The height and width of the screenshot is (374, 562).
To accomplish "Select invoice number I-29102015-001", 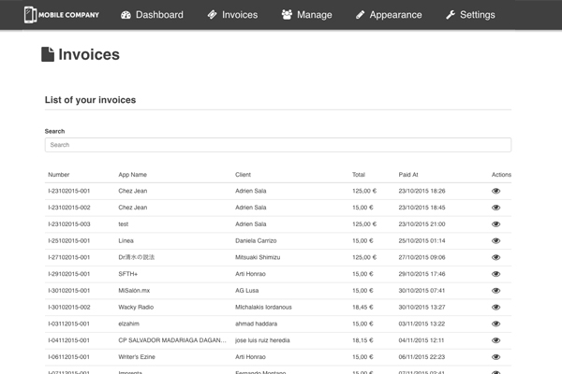I will pos(68,274).
